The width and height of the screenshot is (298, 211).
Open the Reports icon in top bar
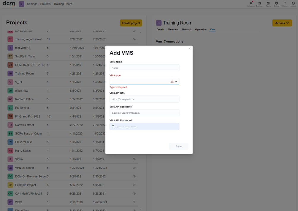tap(268, 3)
